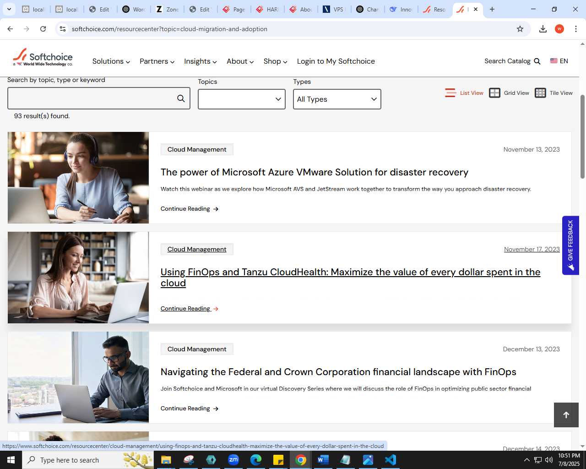Click taskbar Type here to search box

click(x=88, y=460)
